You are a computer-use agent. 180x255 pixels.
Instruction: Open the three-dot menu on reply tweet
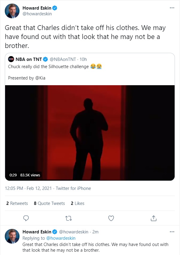(x=172, y=232)
